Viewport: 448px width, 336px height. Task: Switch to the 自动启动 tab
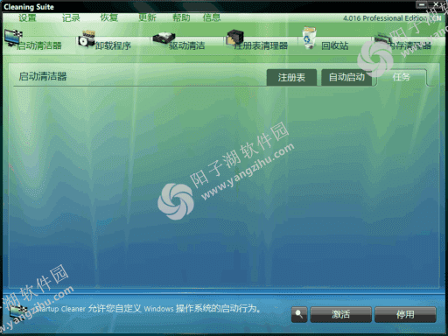click(346, 77)
